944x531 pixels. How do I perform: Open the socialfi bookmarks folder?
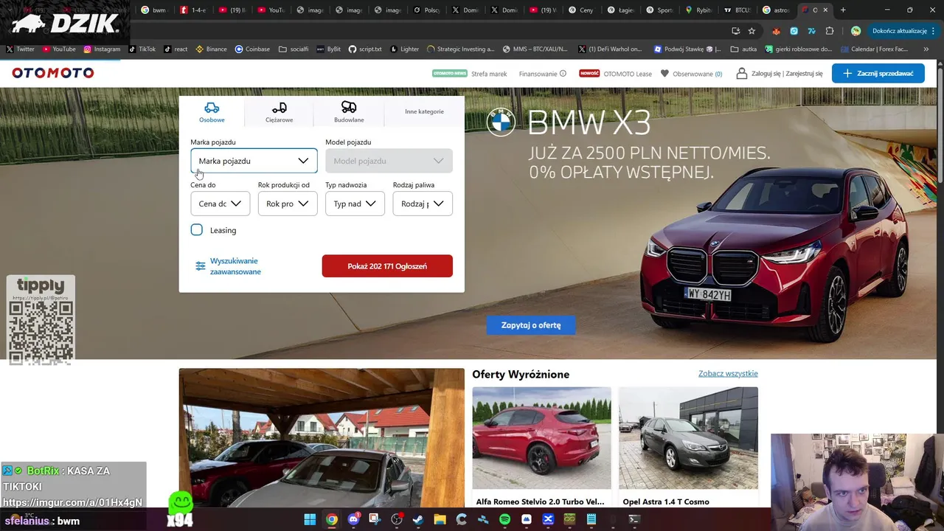coord(294,49)
